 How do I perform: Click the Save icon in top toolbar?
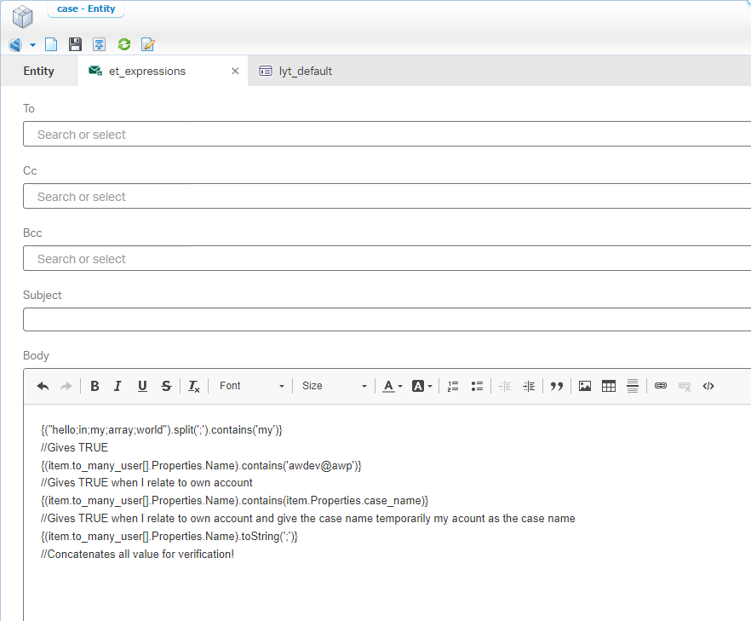(75, 44)
